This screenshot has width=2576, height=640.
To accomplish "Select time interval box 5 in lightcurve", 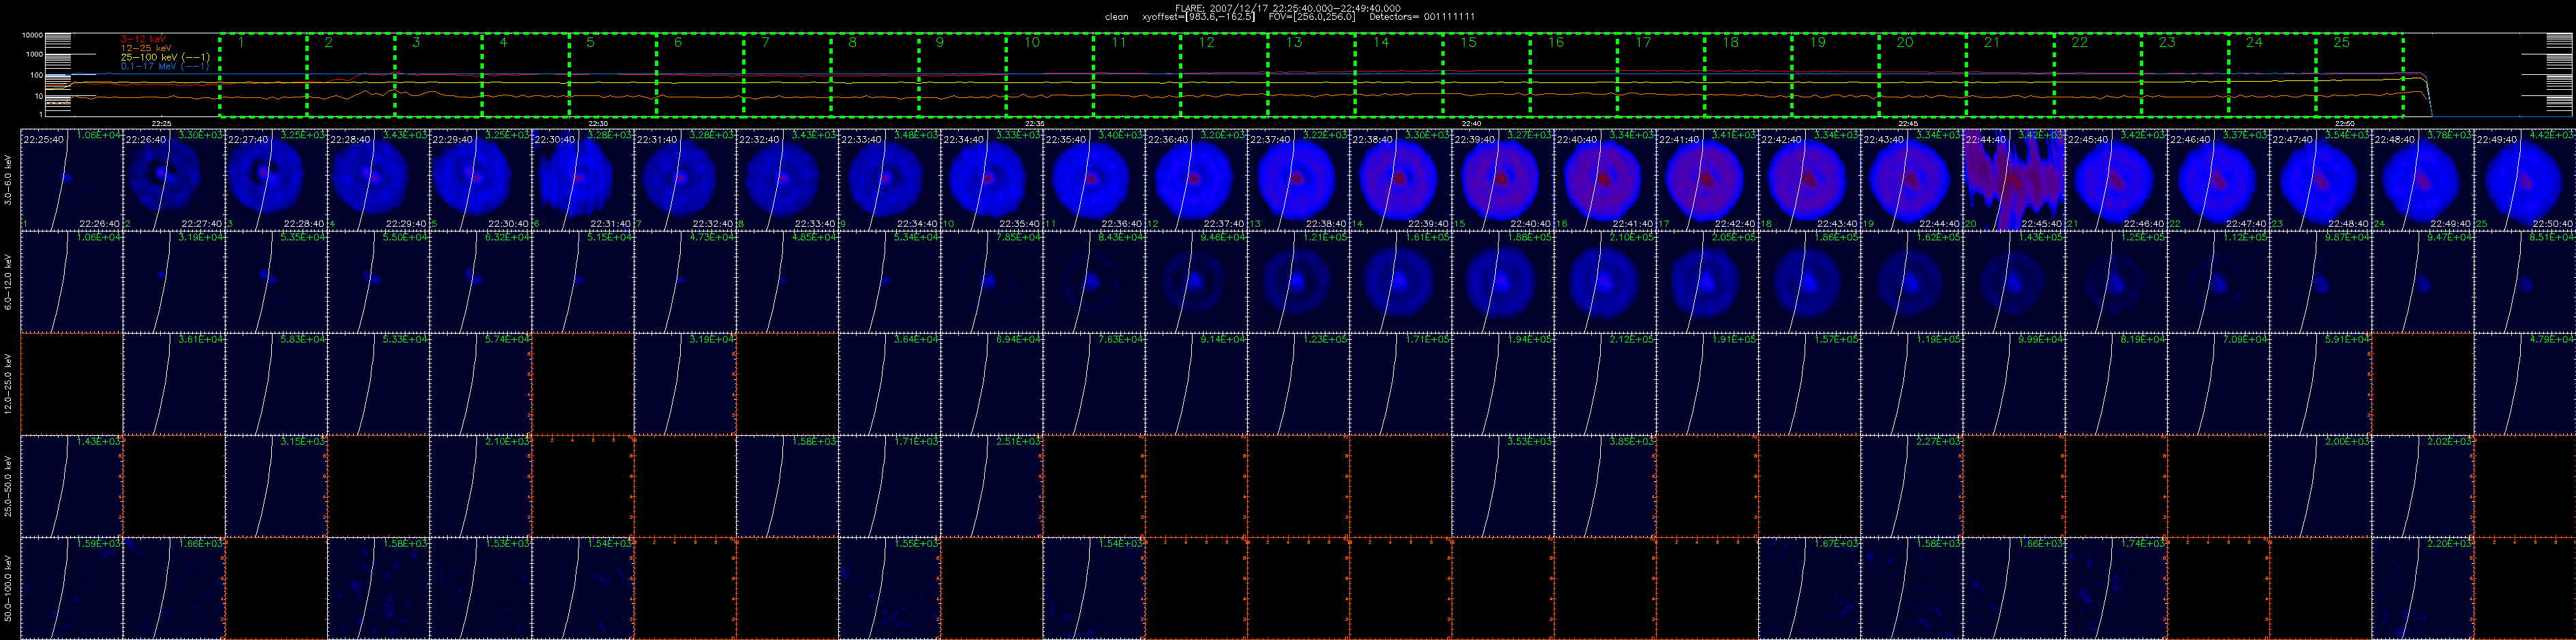I will 613,75.
